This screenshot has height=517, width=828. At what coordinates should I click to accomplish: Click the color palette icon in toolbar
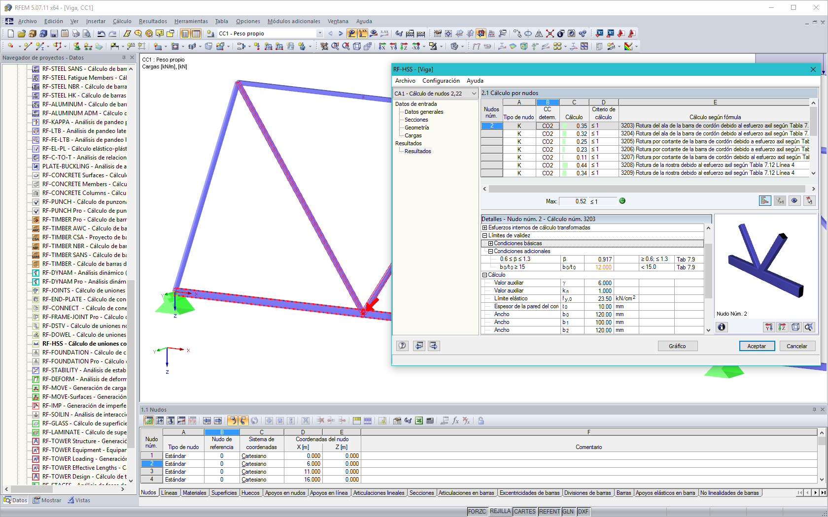click(628, 46)
